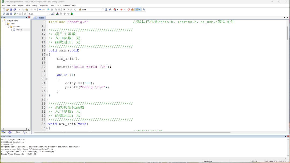
Task: Undo the last edit via toolbar arrow
Action: [31, 10]
